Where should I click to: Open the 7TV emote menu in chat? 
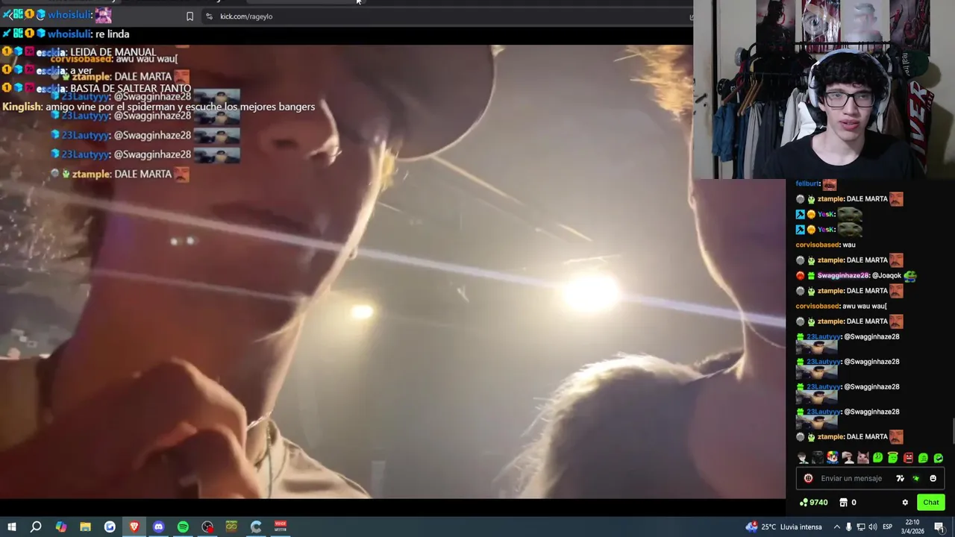click(900, 479)
